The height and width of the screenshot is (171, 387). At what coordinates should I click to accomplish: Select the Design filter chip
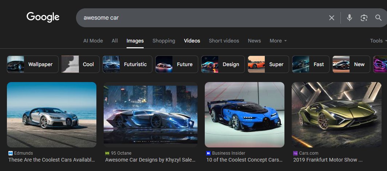point(223,64)
